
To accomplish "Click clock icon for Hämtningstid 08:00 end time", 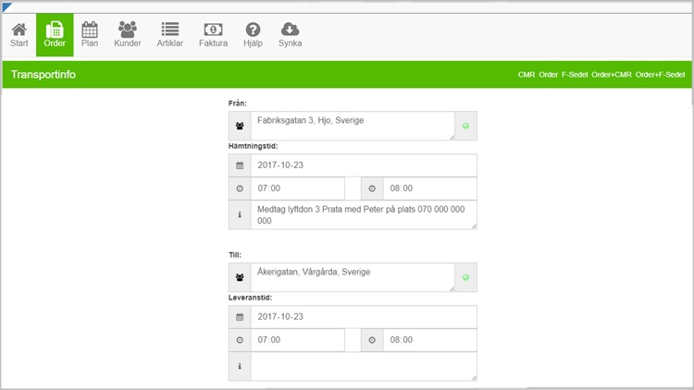I will click(372, 189).
